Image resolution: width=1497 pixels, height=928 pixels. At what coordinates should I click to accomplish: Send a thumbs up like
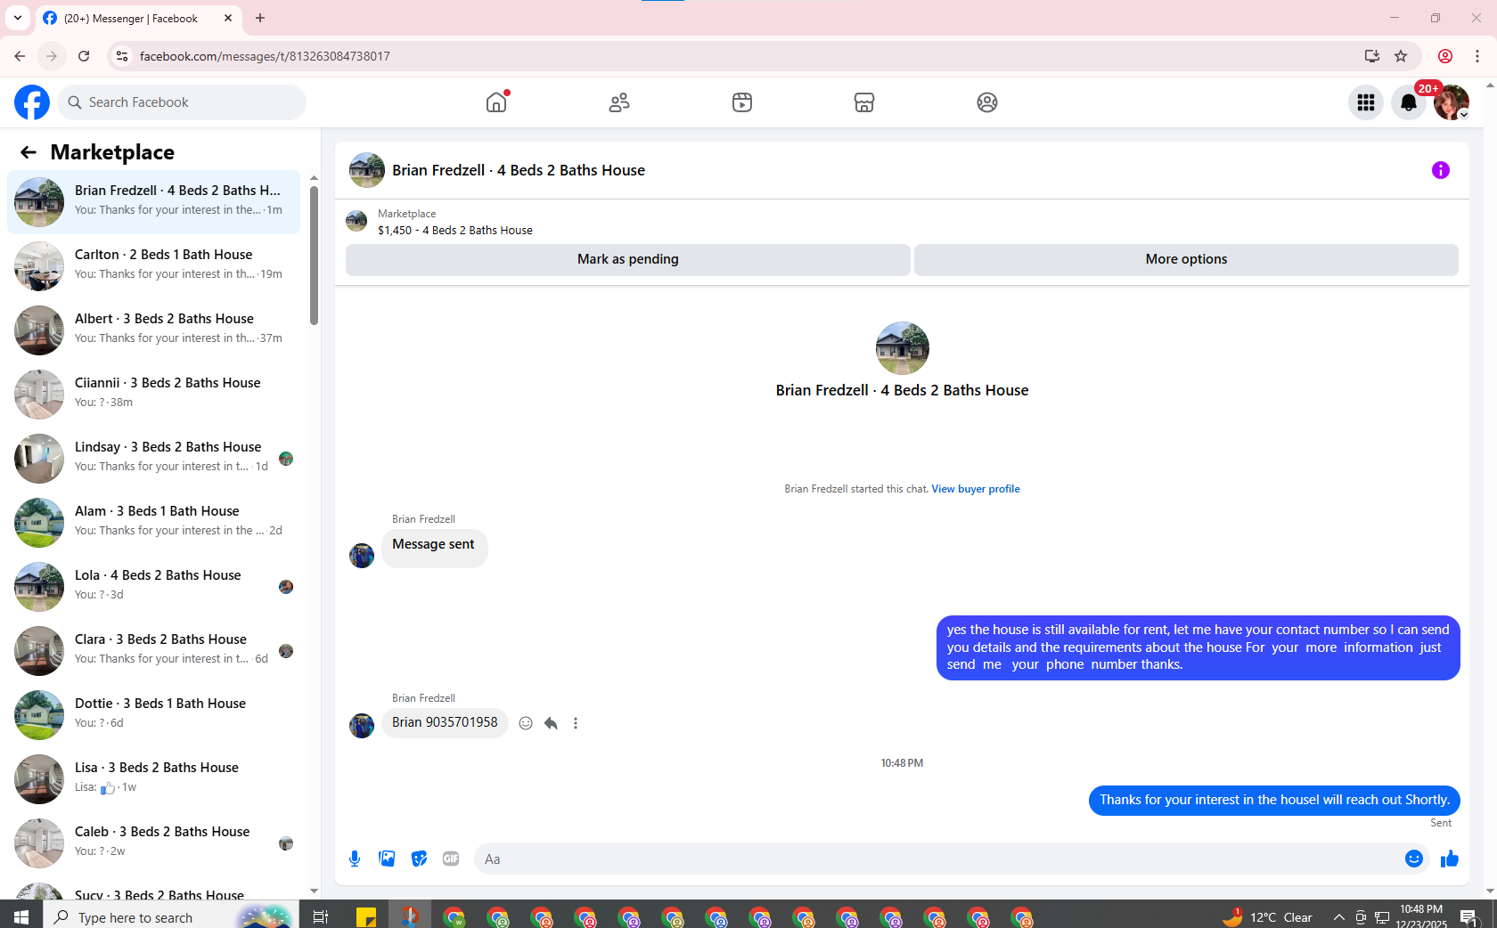click(x=1450, y=859)
